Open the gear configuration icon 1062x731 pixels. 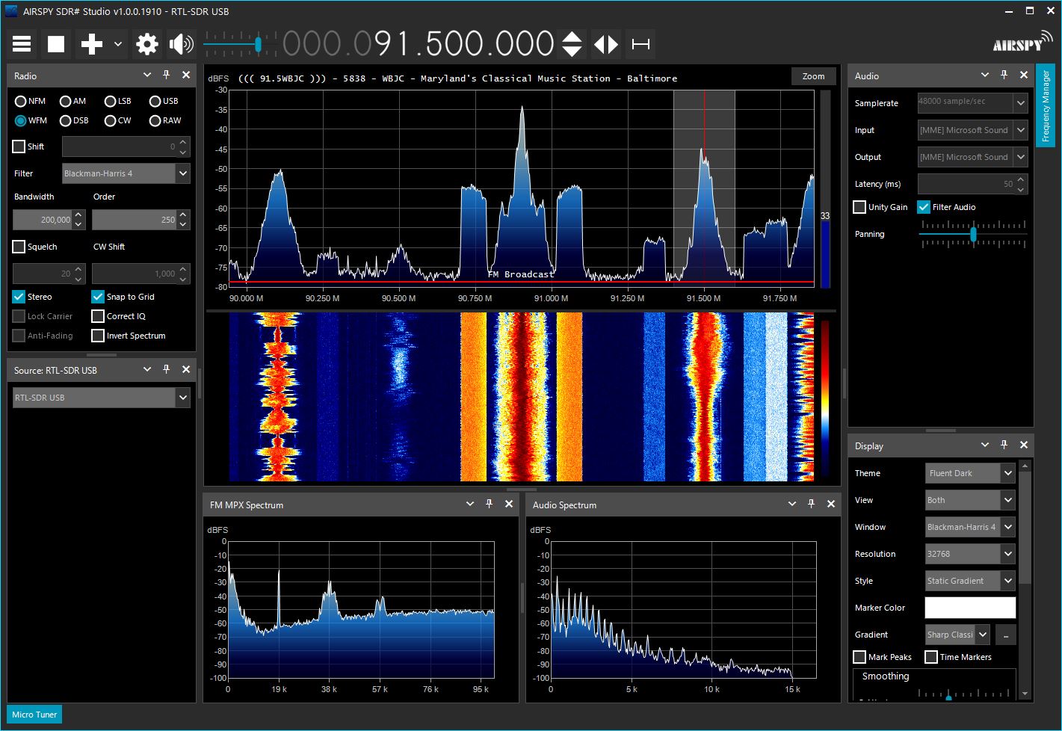tap(147, 44)
